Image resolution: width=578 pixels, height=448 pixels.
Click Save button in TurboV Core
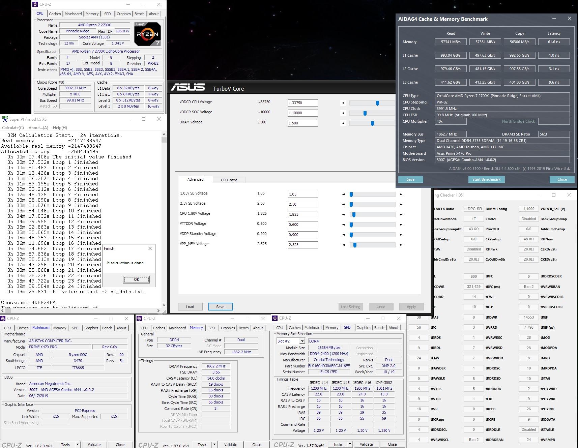[220, 307]
